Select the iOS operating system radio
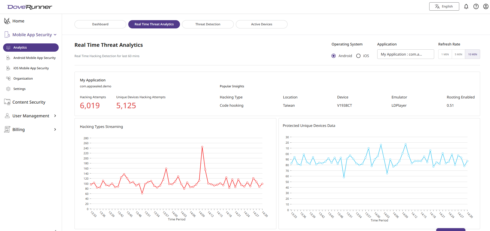The height and width of the screenshot is (231, 490). click(x=358, y=56)
